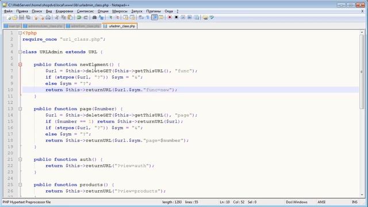Viewport: 368px width, 207px height.
Task: Click the plugin folder icon in toolbar
Action: click(205, 17)
